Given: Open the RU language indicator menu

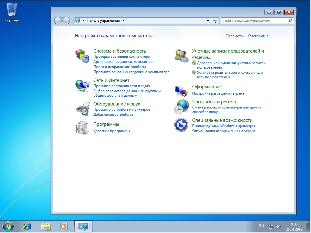Looking at the screenshot, I should (x=261, y=226).
